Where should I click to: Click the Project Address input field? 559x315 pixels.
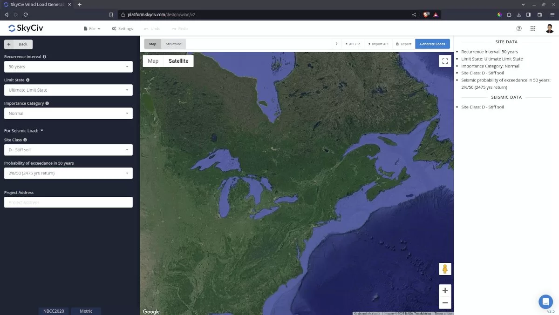click(68, 202)
